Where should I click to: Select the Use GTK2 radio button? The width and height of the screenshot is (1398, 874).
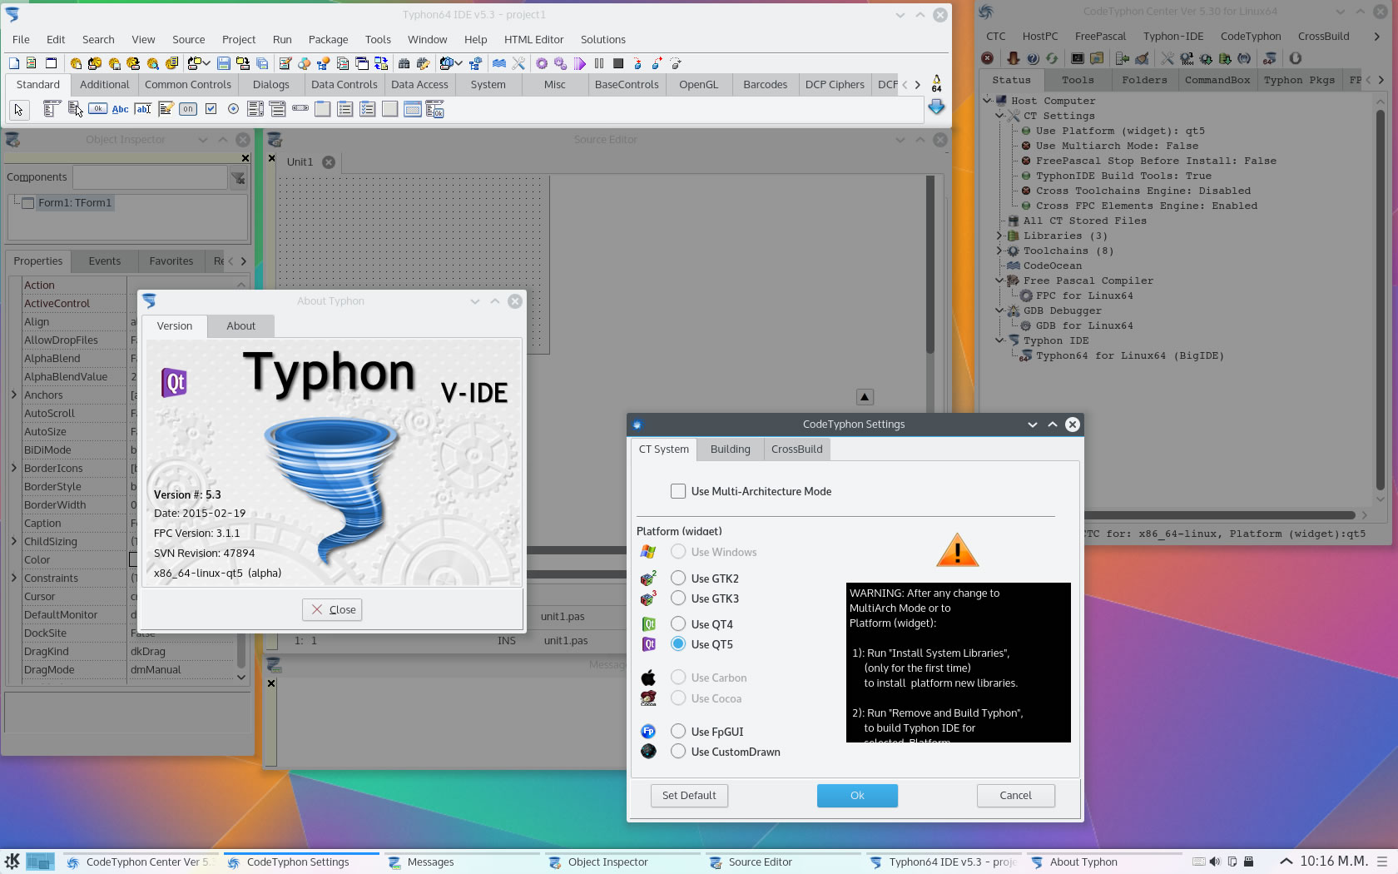pos(678,578)
